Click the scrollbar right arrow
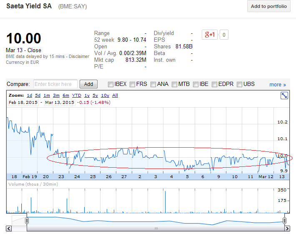 [287, 229]
